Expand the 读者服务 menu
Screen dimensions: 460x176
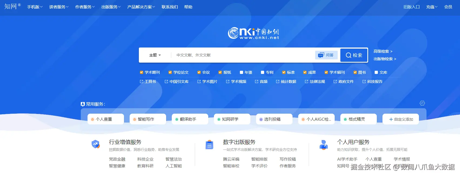coord(59,7)
